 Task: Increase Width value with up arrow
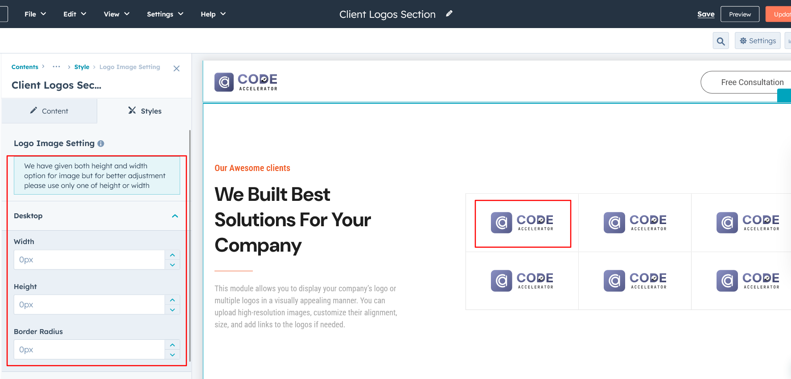173,255
